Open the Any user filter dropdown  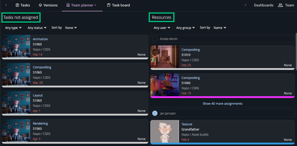(x=162, y=28)
